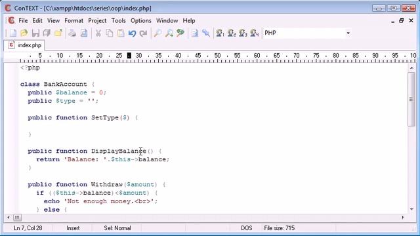The image size is (420, 236).
Task: Click the 'File size: 715' status entry
Action: point(279,228)
